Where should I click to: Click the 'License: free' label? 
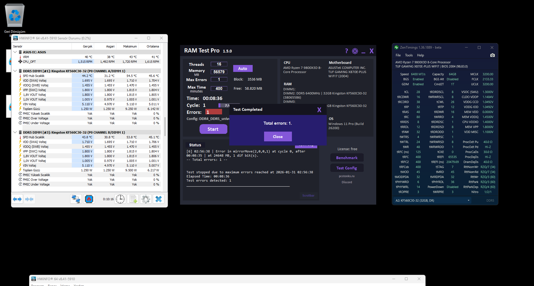point(347,149)
